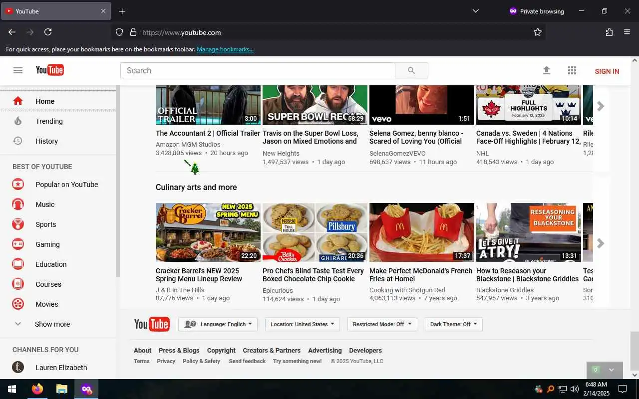Click the Education channel icon
Image resolution: width=639 pixels, height=399 pixels.
[x=18, y=264]
